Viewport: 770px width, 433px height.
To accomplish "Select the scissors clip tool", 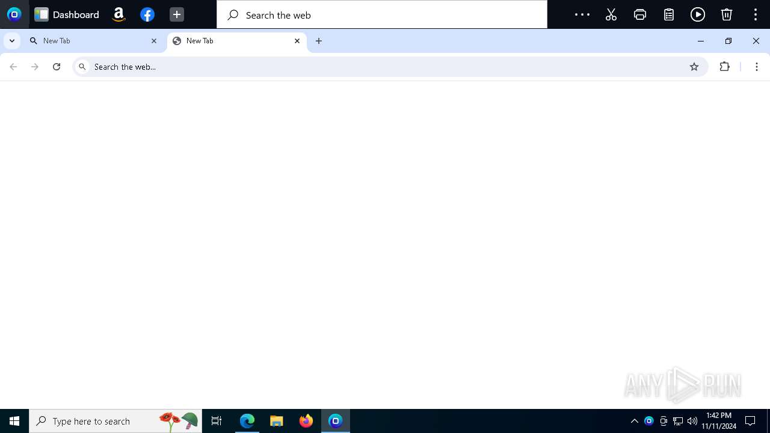I will point(611,14).
